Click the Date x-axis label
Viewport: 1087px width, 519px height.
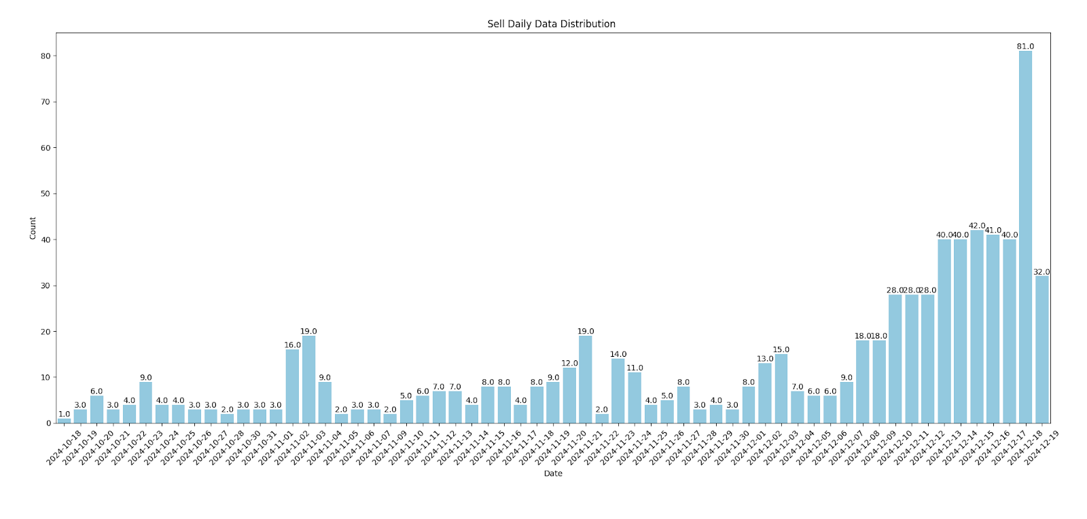coord(553,474)
